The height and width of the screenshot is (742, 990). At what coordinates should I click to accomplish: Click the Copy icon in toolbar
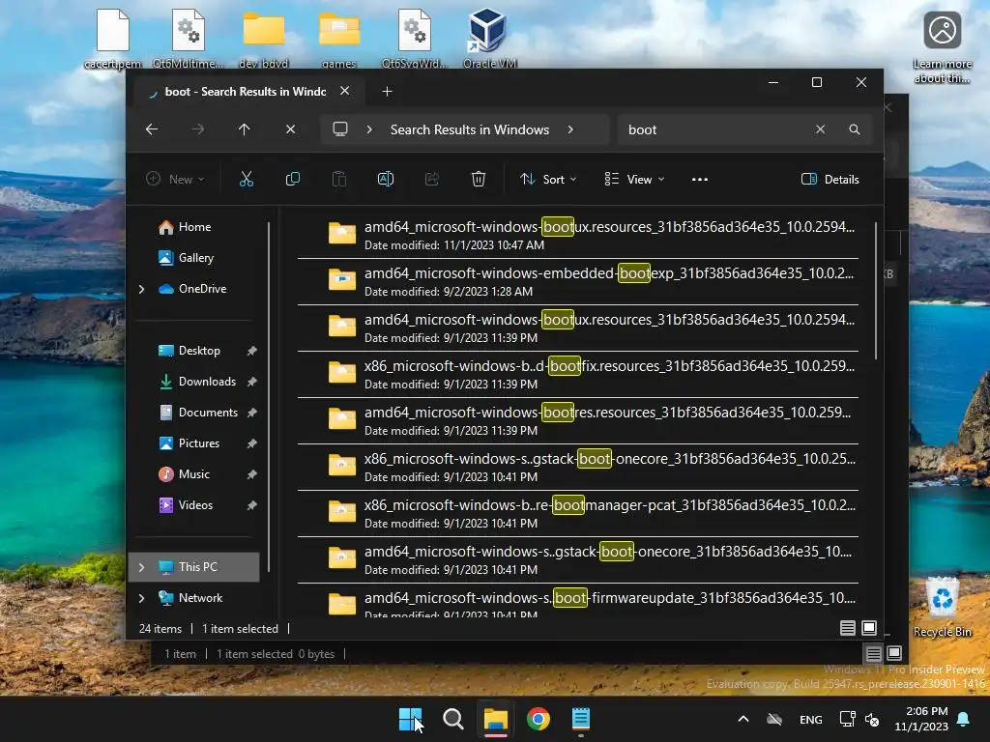292,179
